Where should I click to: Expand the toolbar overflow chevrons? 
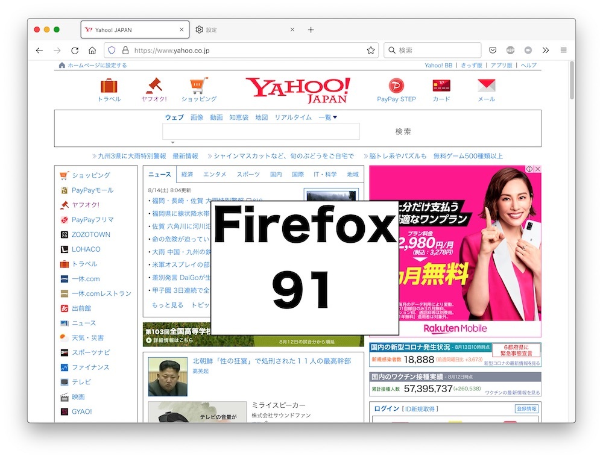(x=546, y=51)
